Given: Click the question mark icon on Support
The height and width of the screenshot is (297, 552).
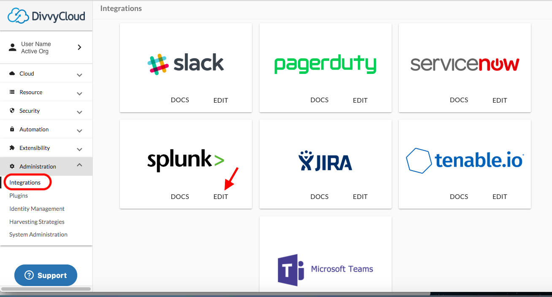Looking at the screenshot, I should [x=29, y=275].
